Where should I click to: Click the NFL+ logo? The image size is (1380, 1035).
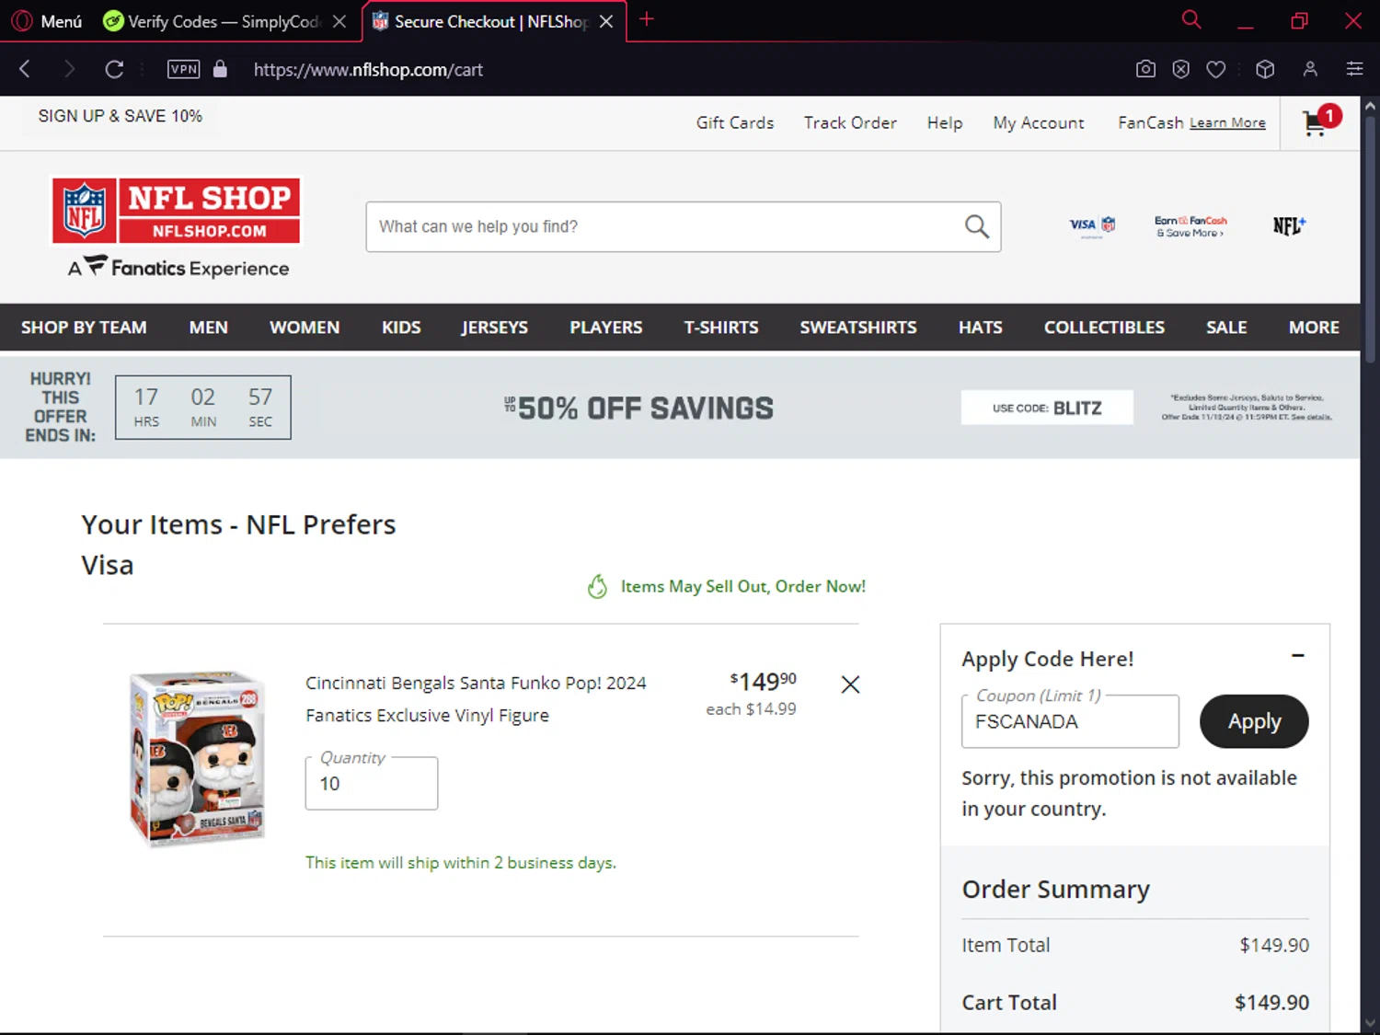[1289, 226]
